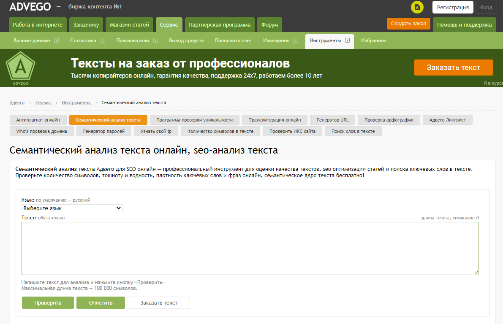The width and height of the screenshot is (503, 324).
Task: Click the orange Создать заказ button
Action: [408, 23]
